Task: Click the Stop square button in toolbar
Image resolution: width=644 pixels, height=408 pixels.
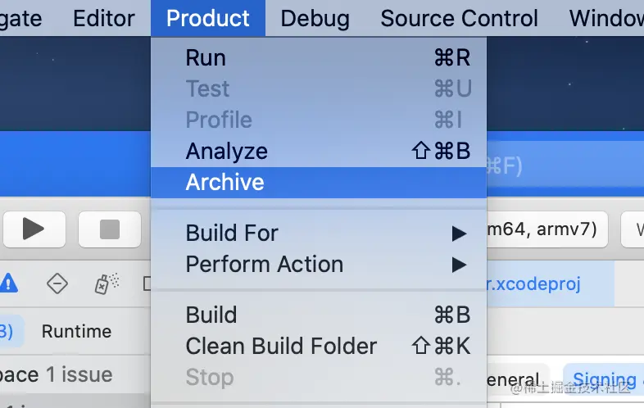Action: click(109, 229)
